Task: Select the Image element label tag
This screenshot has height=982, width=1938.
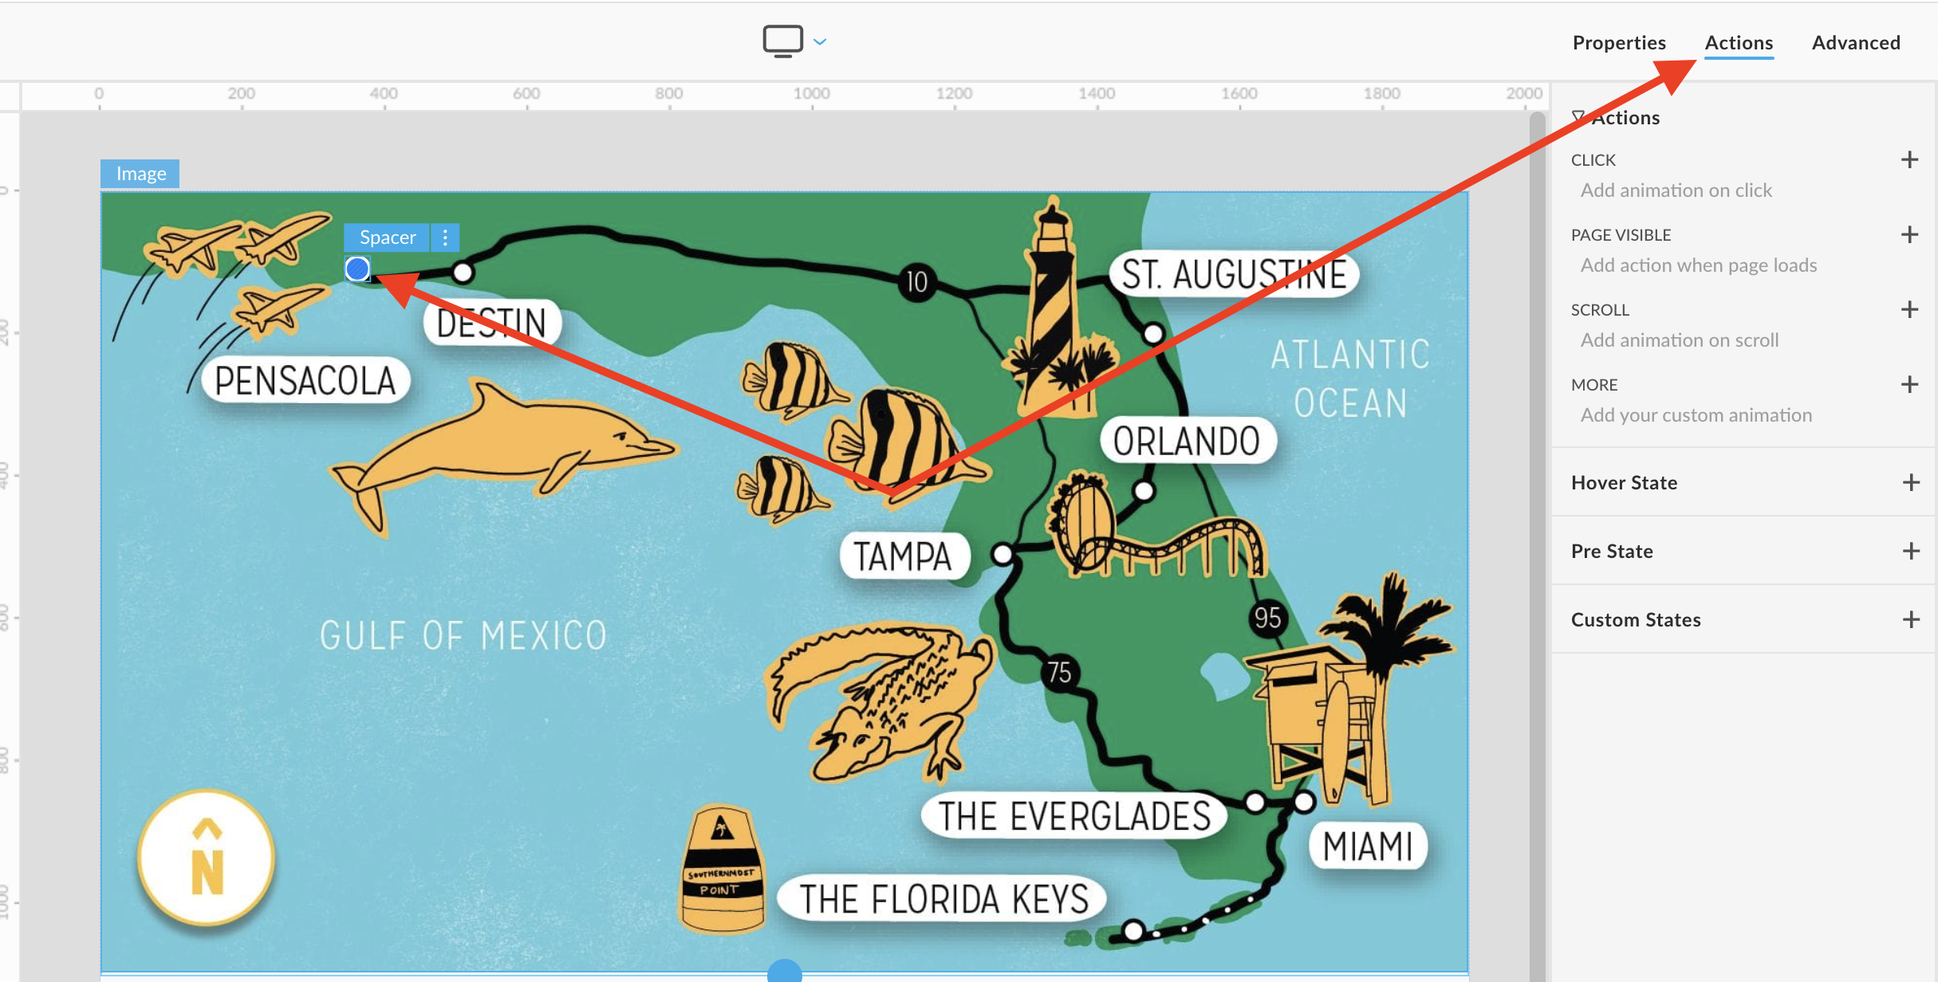Action: click(x=140, y=173)
